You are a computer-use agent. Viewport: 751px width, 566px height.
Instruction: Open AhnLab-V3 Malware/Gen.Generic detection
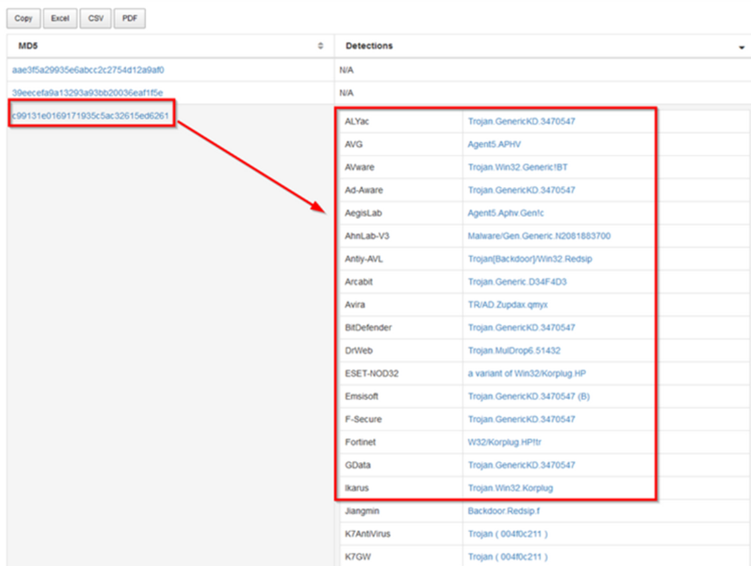coord(539,236)
